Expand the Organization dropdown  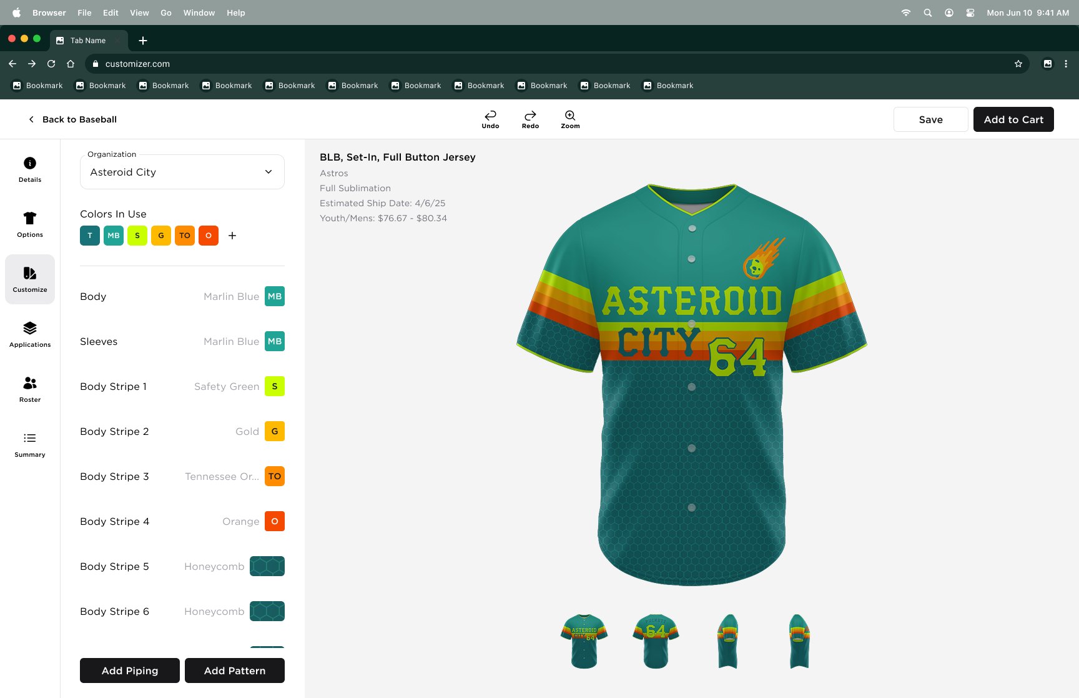point(182,172)
